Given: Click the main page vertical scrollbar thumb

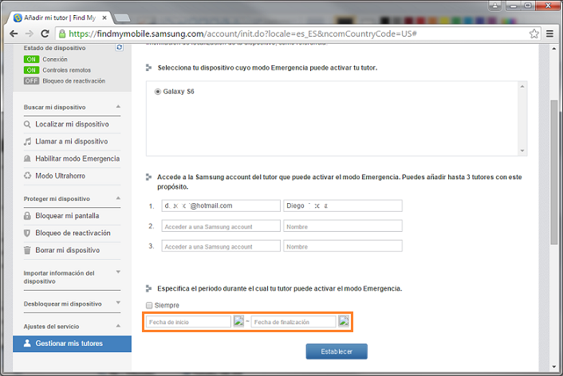Looking at the screenshot, I should 554,172.
